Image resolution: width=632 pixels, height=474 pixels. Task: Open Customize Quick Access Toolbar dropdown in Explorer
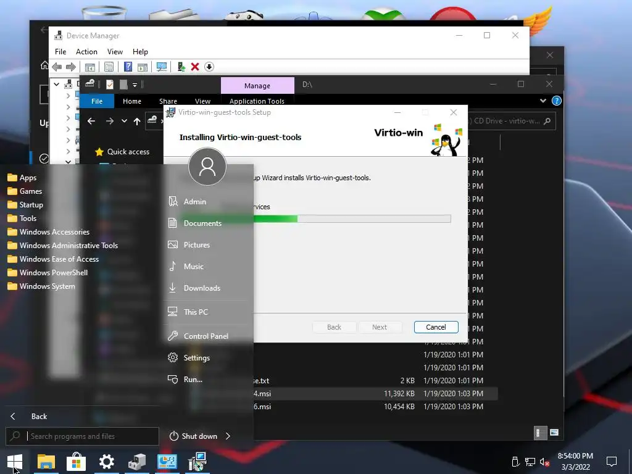point(135,85)
